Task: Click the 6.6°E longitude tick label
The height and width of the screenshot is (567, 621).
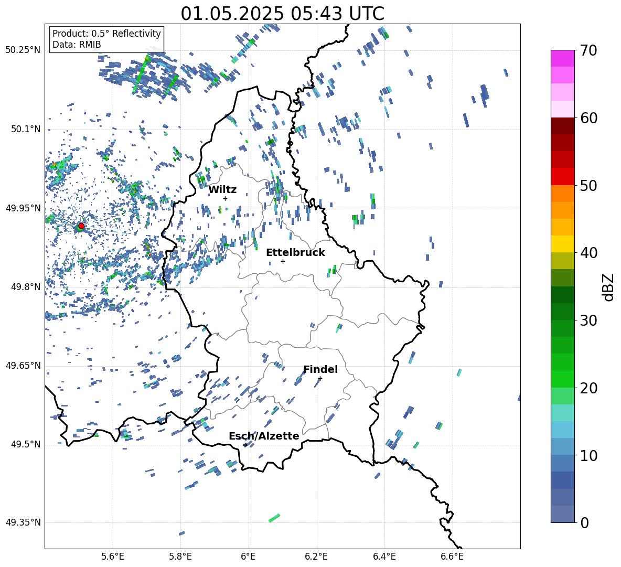Action: (452, 557)
